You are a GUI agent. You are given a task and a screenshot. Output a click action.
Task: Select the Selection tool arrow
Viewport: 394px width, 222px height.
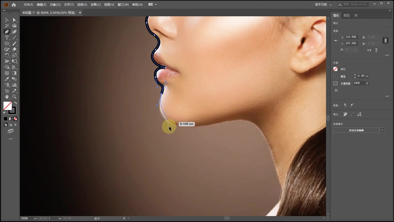pos(7,20)
